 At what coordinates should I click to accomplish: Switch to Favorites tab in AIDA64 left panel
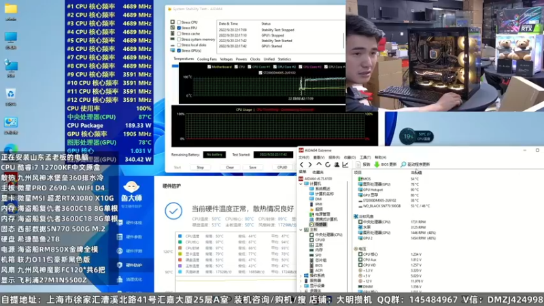click(318, 172)
